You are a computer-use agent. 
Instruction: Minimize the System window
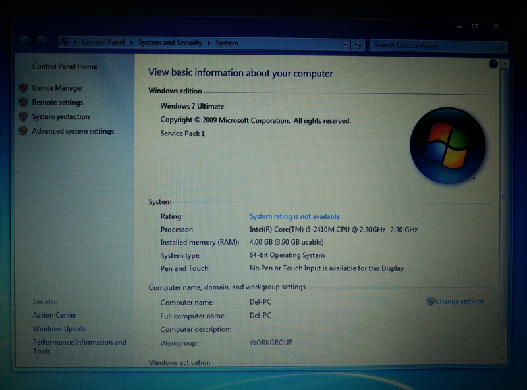point(459,26)
